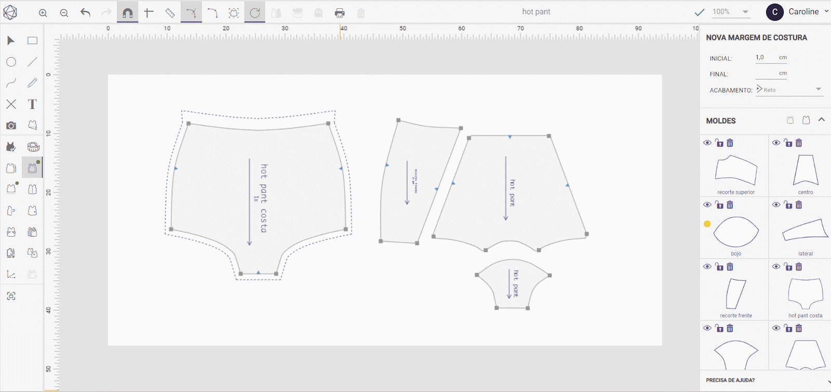Collapse the Moldes panel
831x392 pixels.
point(822,120)
